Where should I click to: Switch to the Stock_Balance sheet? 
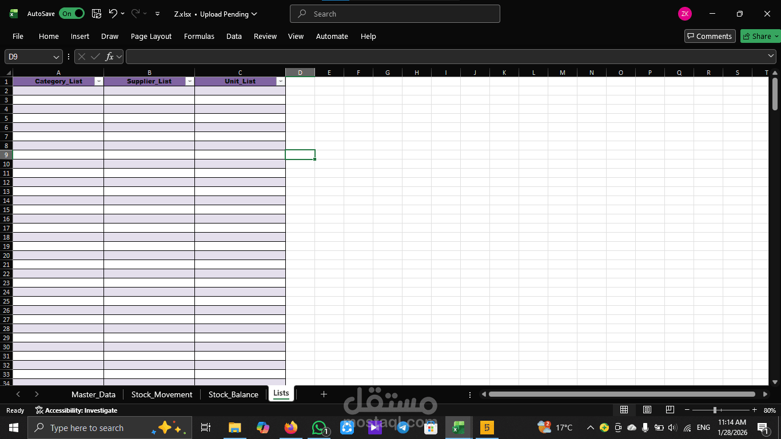233,394
